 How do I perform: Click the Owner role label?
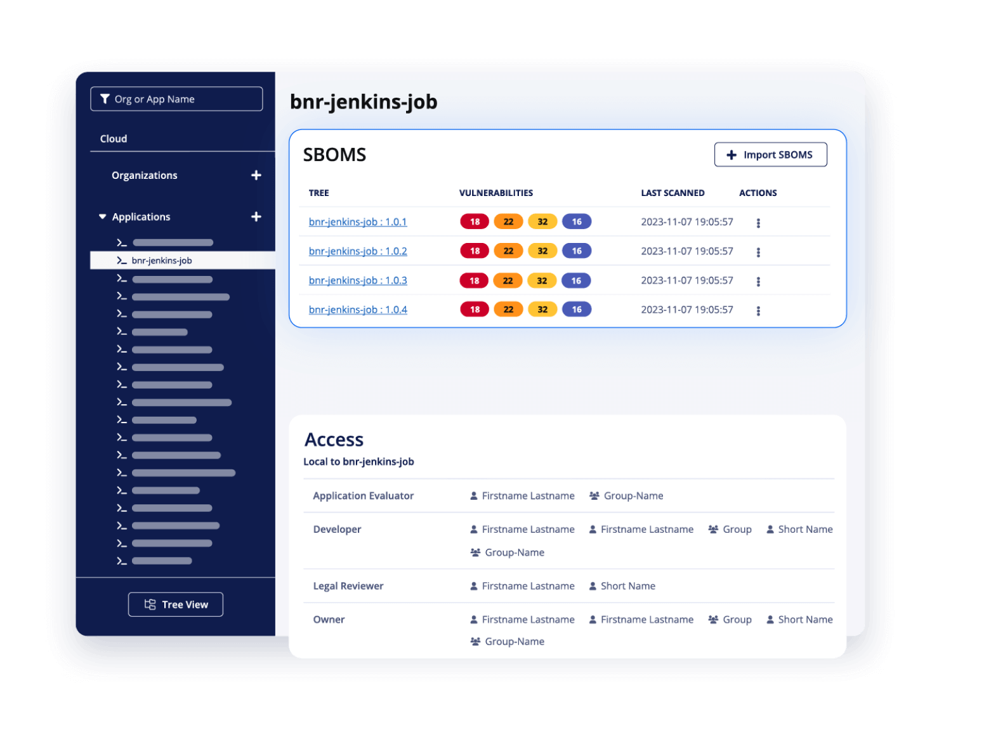(329, 620)
